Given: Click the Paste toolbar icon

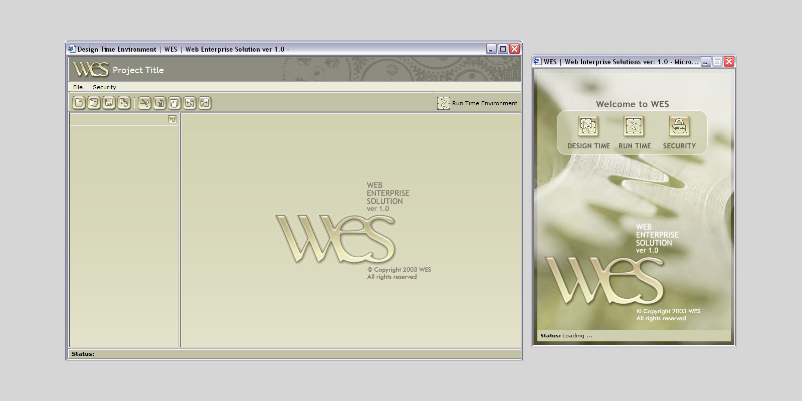Looking at the screenshot, I should [x=174, y=103].
